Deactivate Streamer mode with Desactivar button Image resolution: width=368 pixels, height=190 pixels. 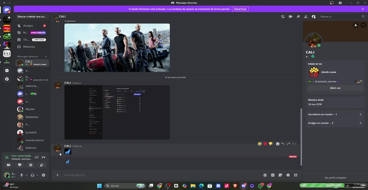point(240,9)
